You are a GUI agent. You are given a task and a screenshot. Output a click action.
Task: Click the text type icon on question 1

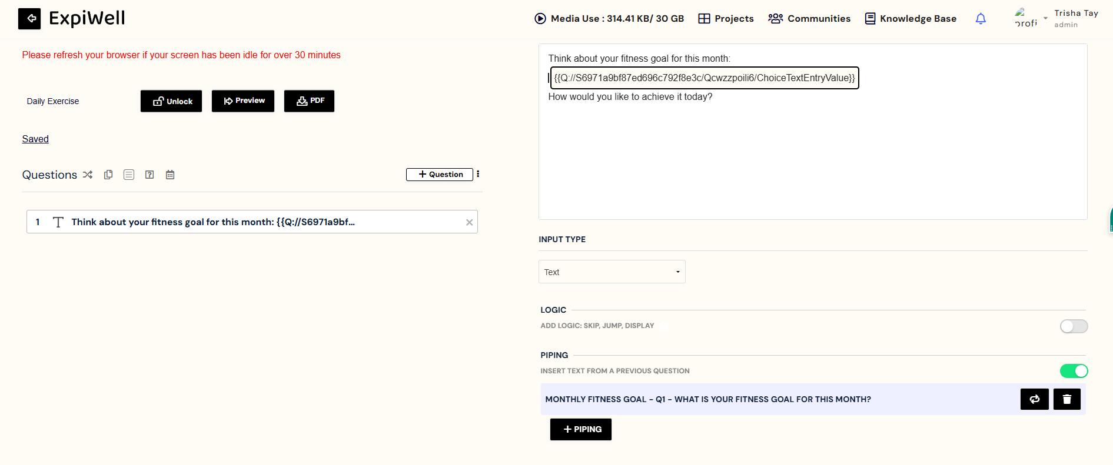pos(58,222)
